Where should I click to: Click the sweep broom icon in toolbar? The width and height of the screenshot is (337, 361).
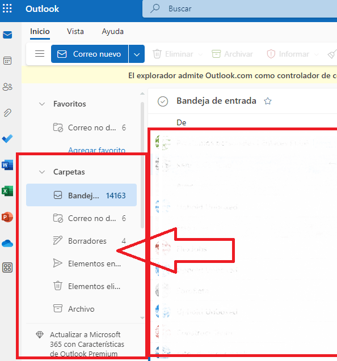(332, 54)
